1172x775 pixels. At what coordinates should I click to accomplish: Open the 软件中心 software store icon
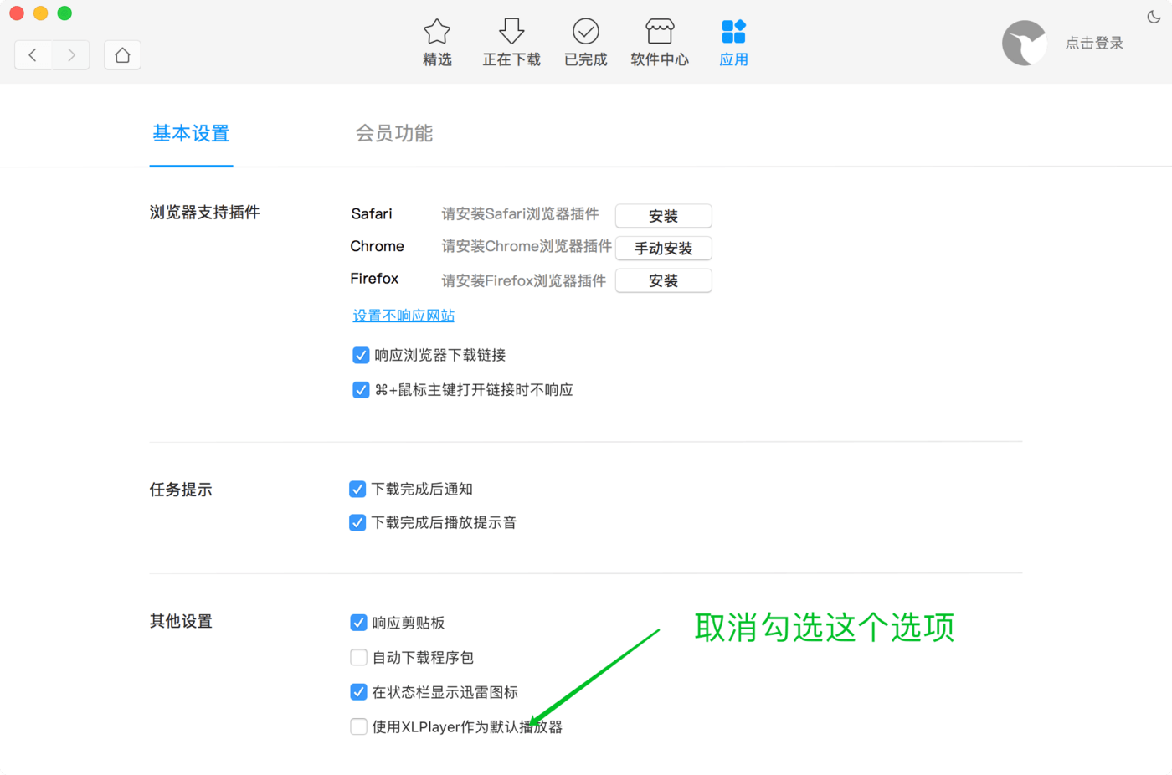(x=660, y=32)
